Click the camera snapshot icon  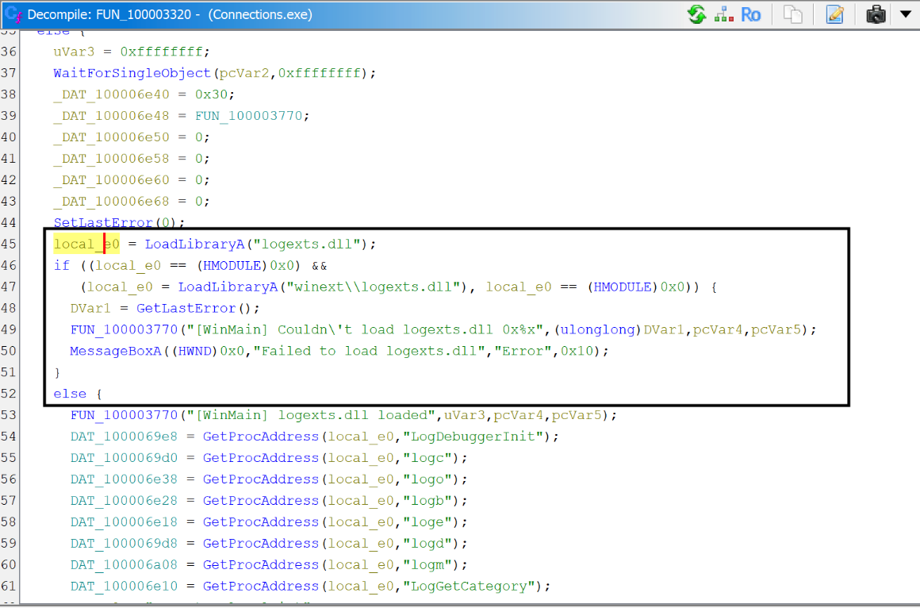876,14
